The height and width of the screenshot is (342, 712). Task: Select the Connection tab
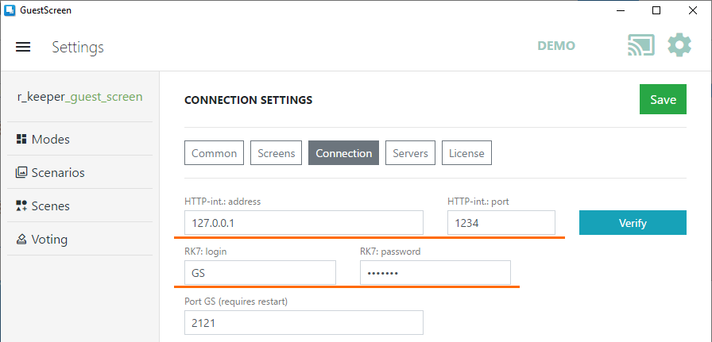[344, 153]
